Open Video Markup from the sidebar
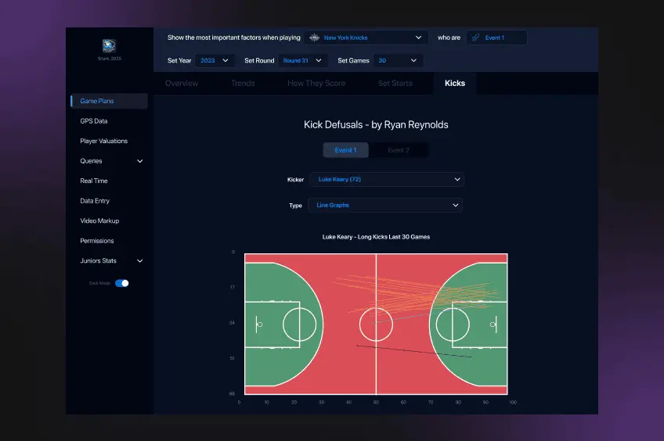Viewport: 664px width, 441px height. (x=99, y=221)
